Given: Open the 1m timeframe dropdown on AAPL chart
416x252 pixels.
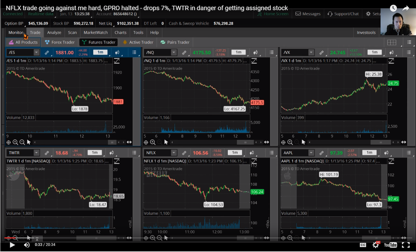Looking at the screenshot, I should 369,152.
